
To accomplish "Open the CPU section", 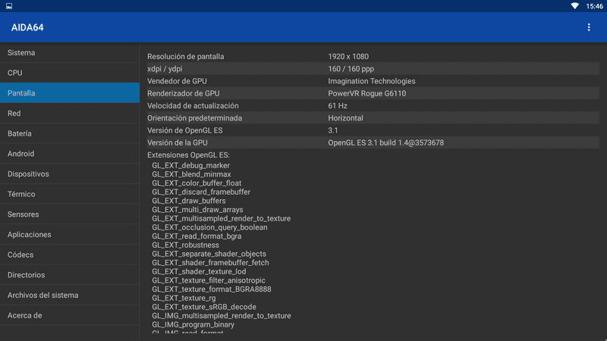I will [70, 73].
